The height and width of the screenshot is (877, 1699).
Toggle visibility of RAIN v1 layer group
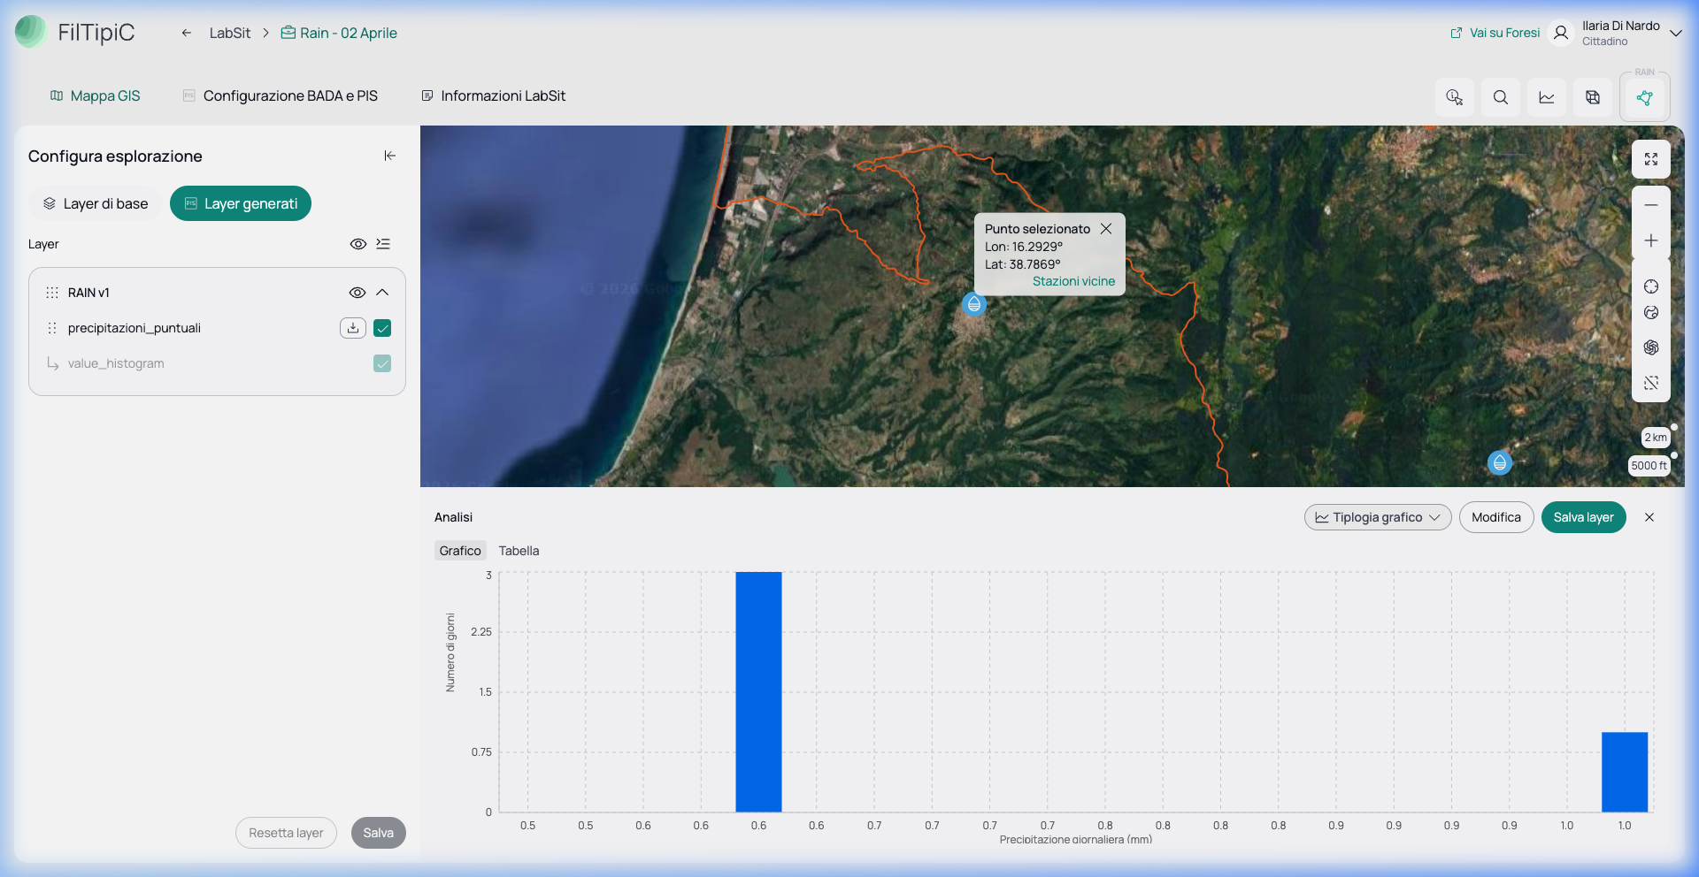coord(357,293)
